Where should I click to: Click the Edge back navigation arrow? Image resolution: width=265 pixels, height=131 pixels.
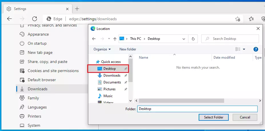tap(9, 19)
